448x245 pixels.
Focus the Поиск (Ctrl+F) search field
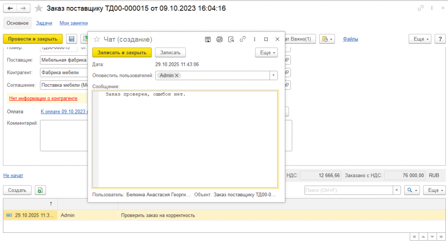pos(349,190)
